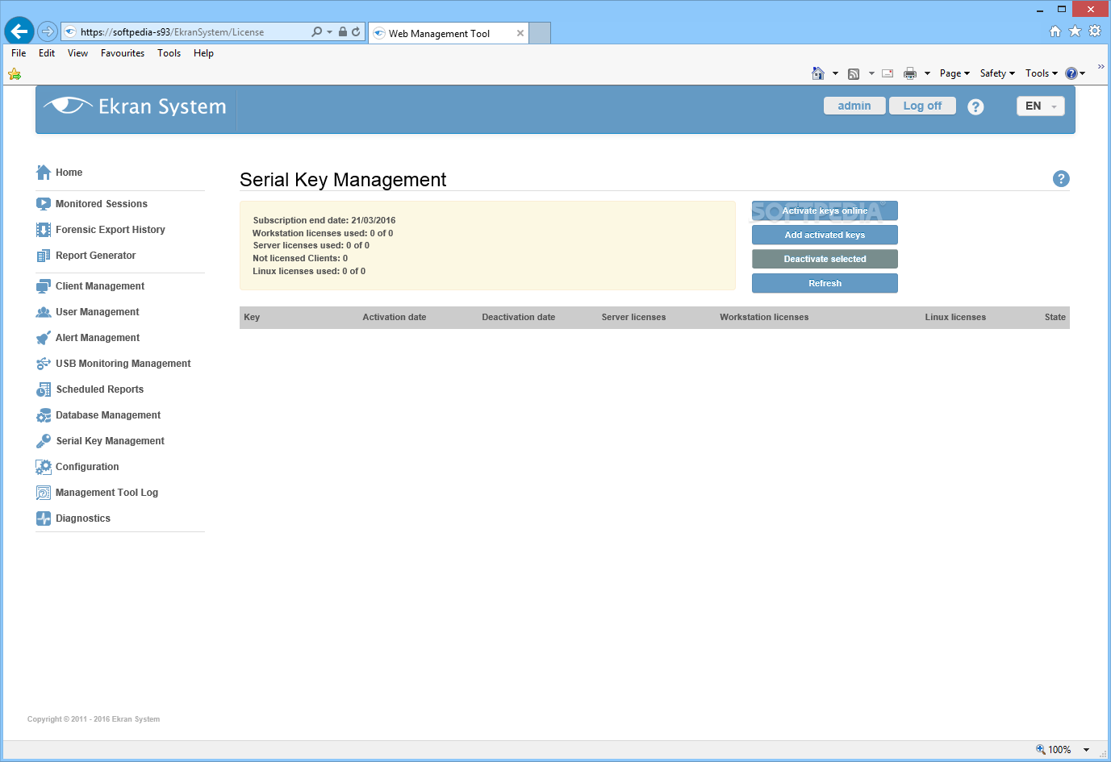This screenshot has height=762, width=1111.
Task: Click the command bar Home icon
Action: tap(818, 73)
